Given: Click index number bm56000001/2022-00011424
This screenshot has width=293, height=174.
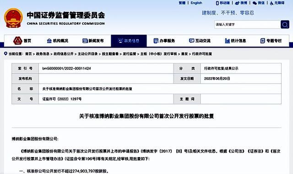Looking at the screenshot, I should (66, 69).
